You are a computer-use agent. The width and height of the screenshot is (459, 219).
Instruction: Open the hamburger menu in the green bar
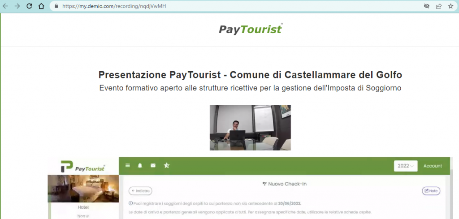[128, 165]
